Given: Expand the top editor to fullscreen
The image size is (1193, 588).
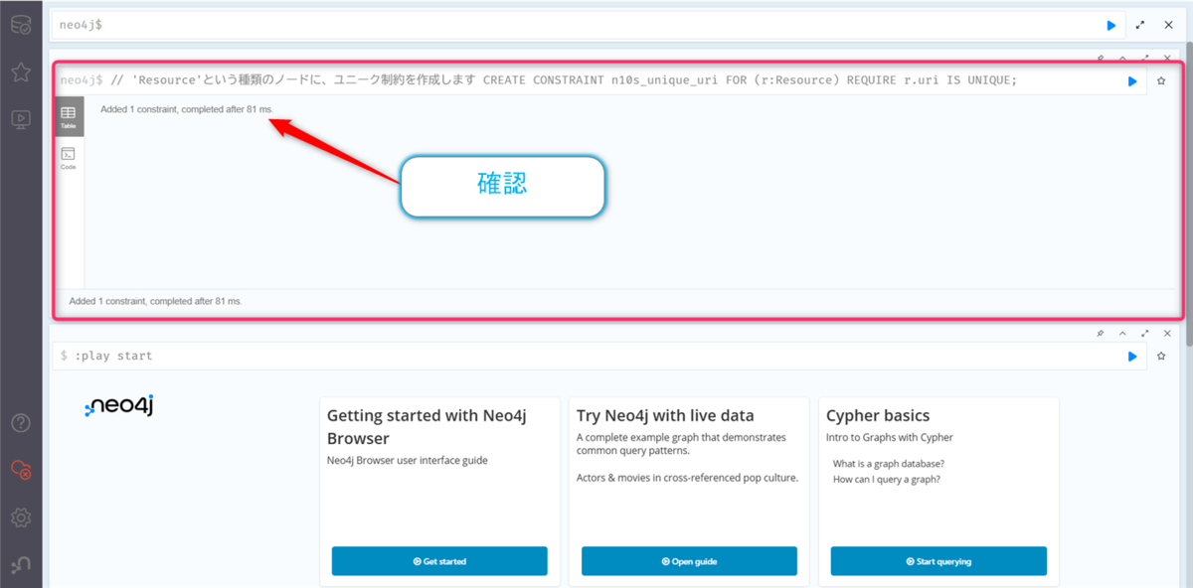Looking at the screenshot, I should pyautogui.click(x=1140, y=25).
